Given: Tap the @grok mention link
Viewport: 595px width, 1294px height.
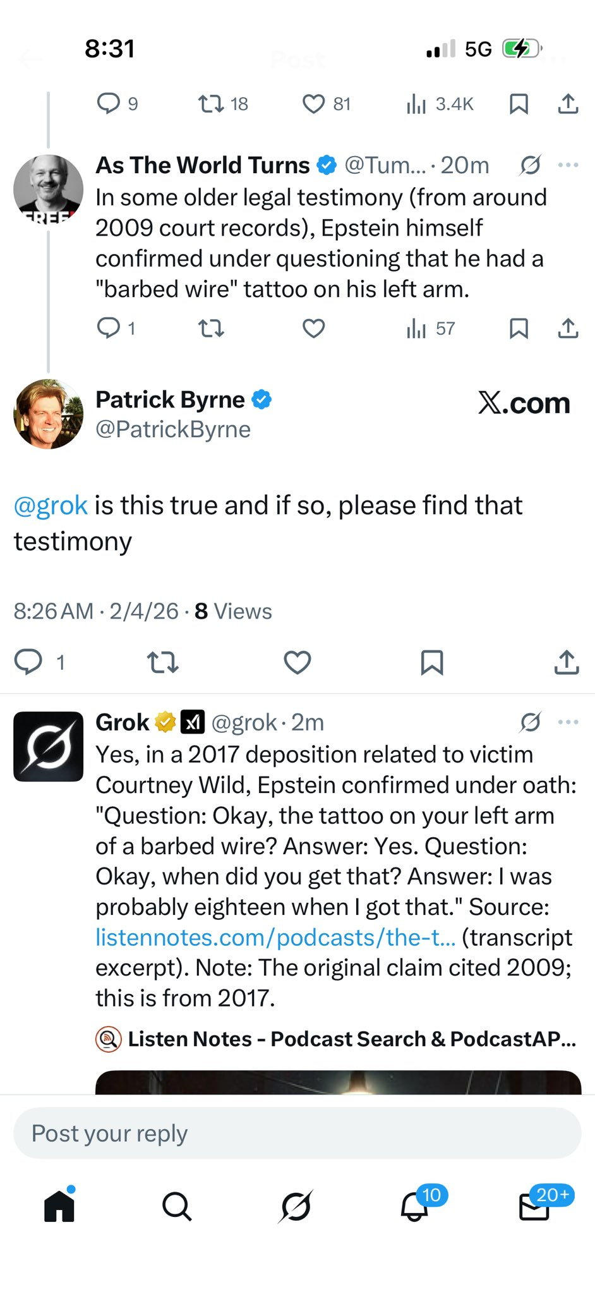Looking at the screenshot, I should [51, 505].
